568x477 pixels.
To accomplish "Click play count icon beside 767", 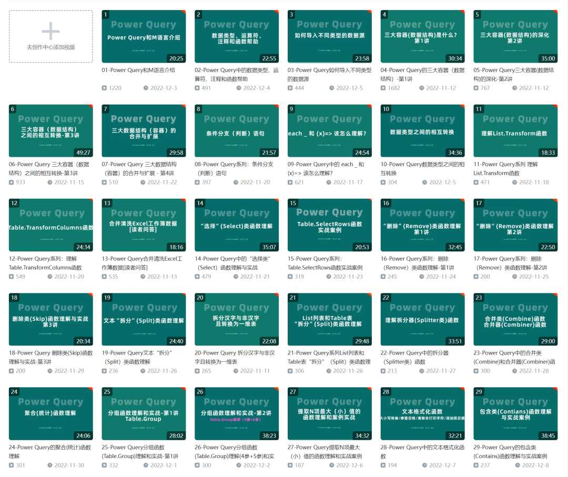I will coord(476,88).
